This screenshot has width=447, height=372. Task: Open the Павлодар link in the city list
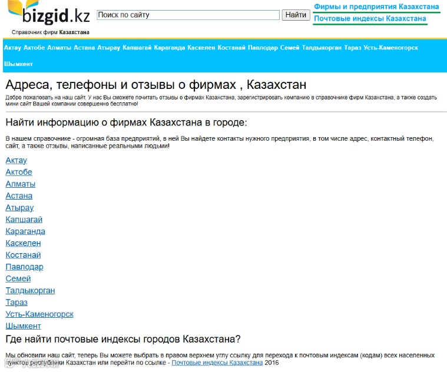25,267
